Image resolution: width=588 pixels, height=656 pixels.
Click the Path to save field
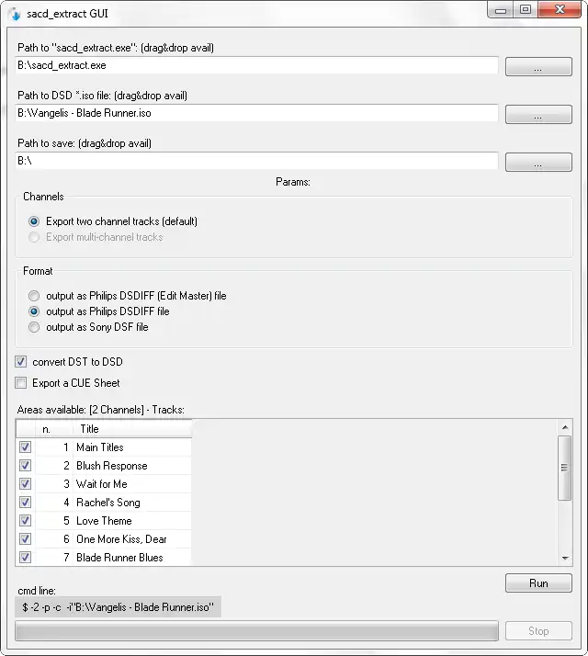(257, 161)
